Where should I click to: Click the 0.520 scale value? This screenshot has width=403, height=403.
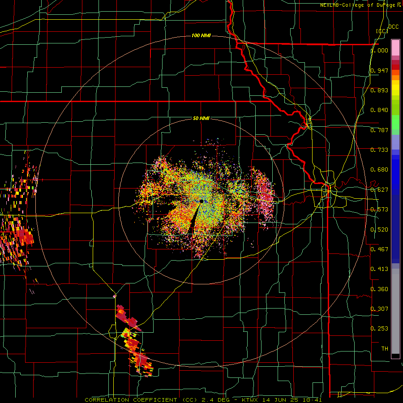(x=379, y=230)
